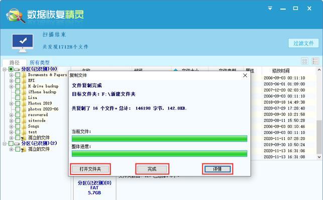Check the Lisa folder checkbox

18,97
